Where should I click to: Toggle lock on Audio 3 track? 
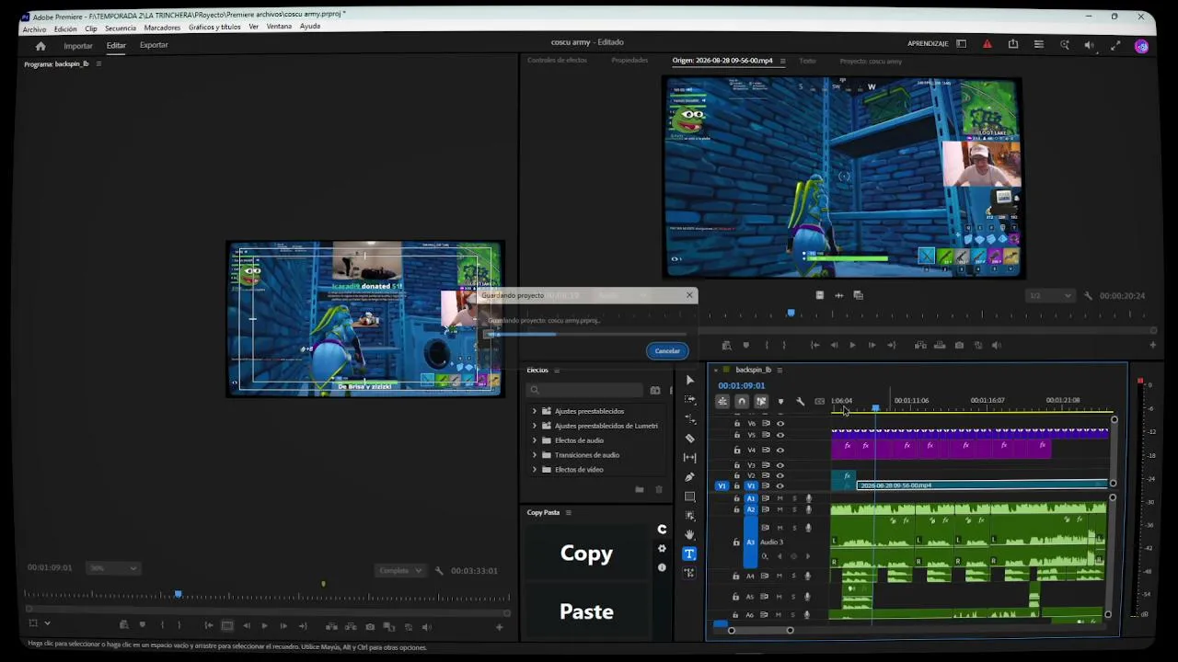click(x=736, y=542)
